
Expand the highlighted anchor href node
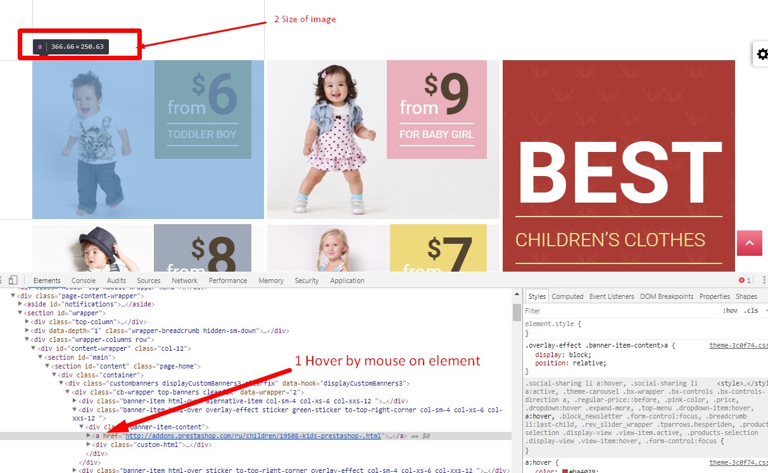click(x=88, y=436)
